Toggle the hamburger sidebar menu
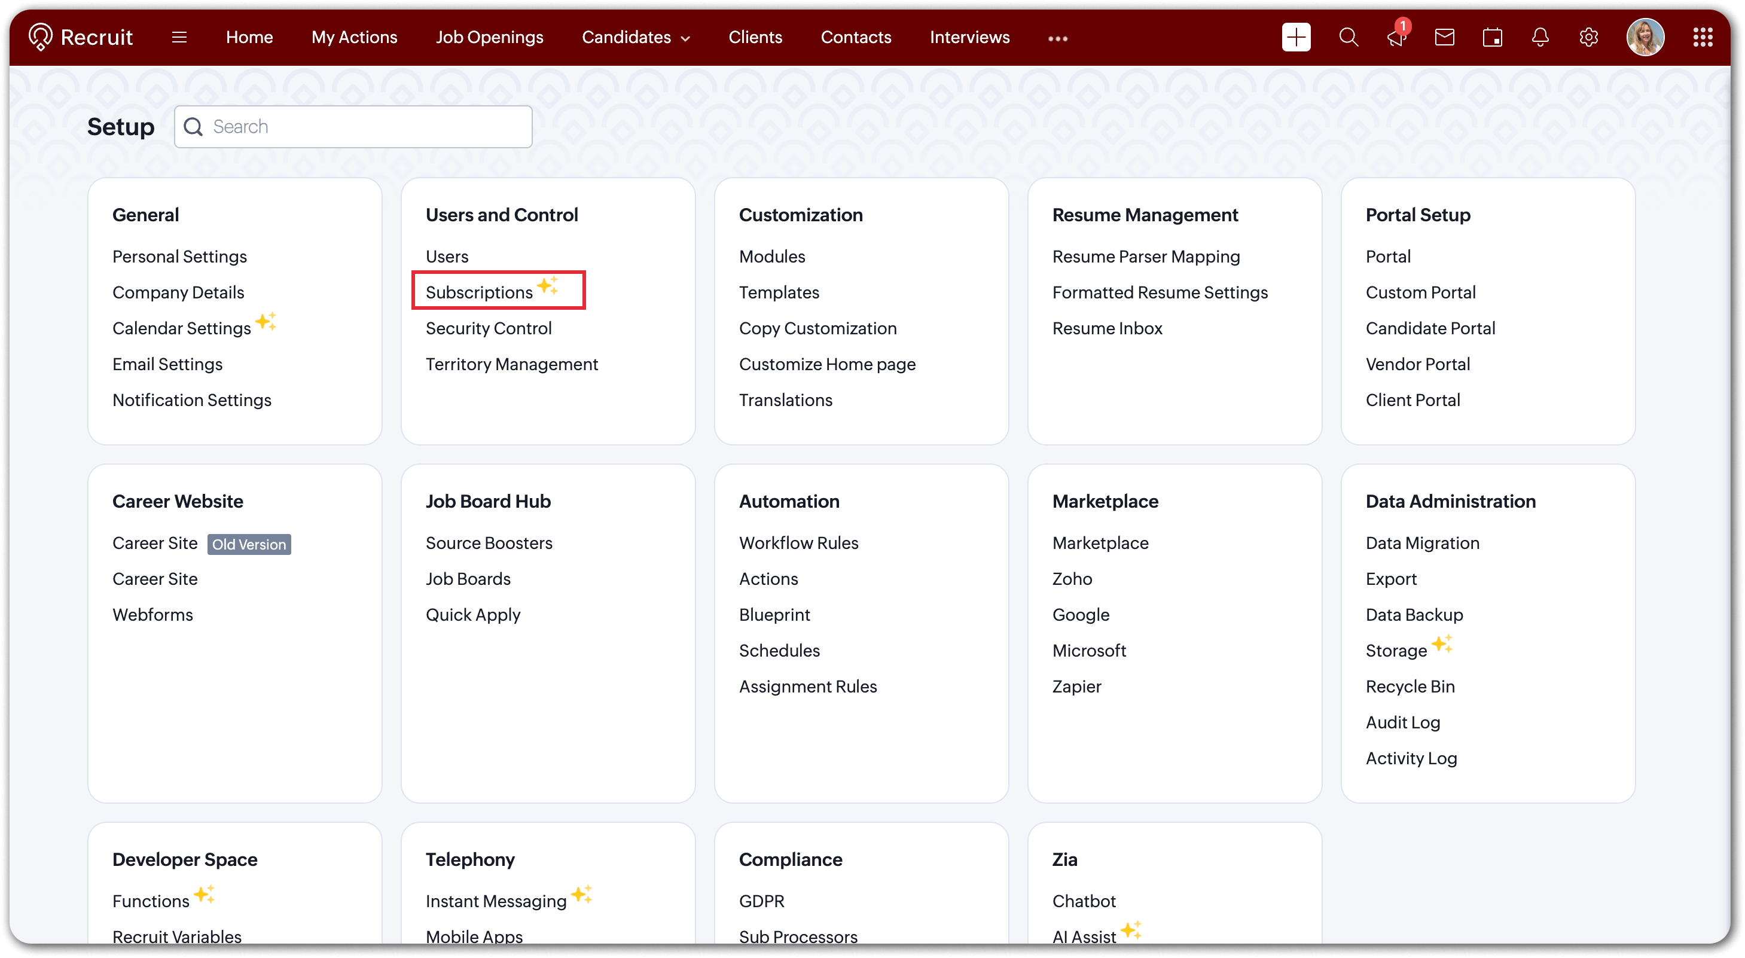The width and height of the screenshot is (1745, 958). click(x=179, y=37)
